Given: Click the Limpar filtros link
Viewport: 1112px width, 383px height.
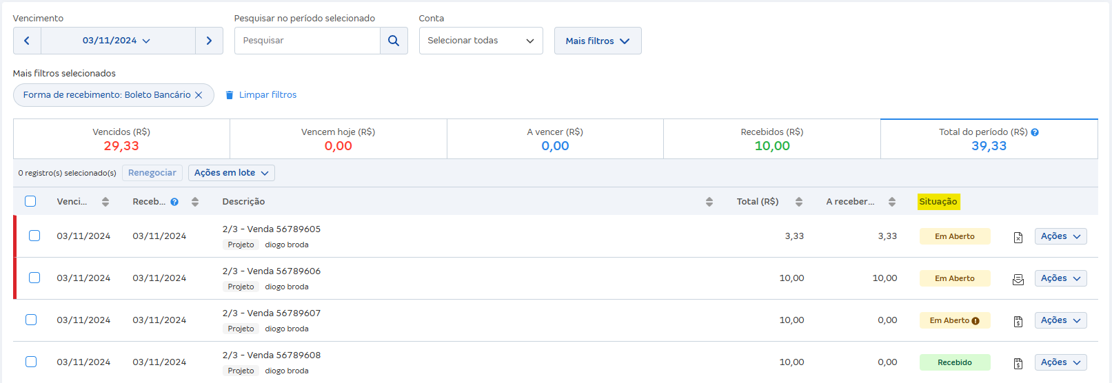Looking at the screenshot, I should pyautogui.click(x=261, y=95).
